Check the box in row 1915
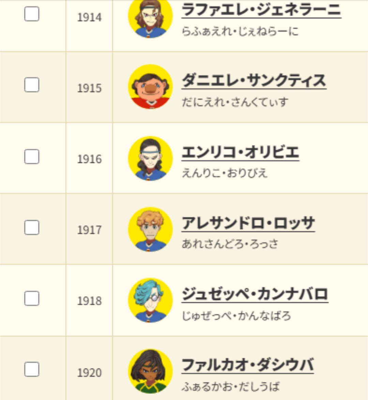368x400 pixels. tap(32, 85)
